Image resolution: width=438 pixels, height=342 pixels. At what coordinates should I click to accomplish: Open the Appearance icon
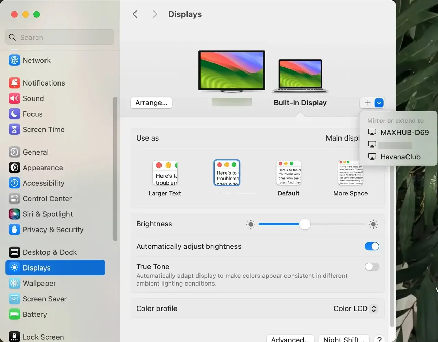(14, 168)
